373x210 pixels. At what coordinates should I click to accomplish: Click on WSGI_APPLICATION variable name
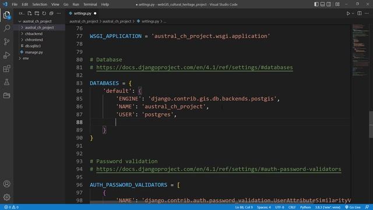coord(115,36)
